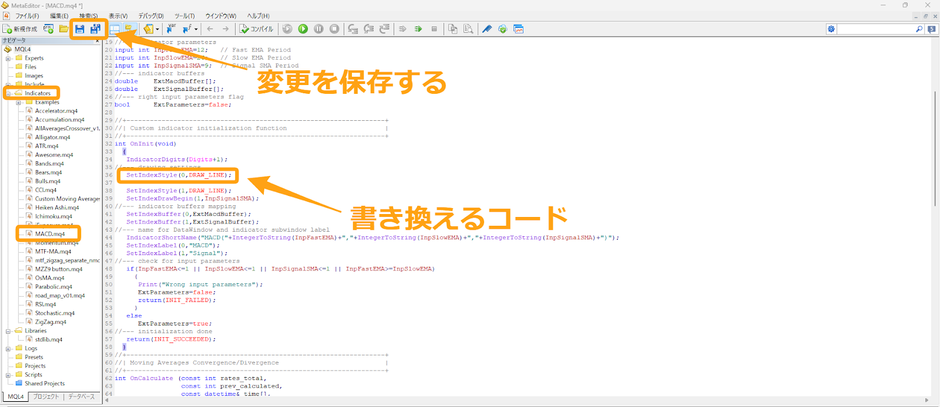Switch to the MQL4 navigator tab
This screenshot has height=407, width=940.
click(x=16, y=396)
